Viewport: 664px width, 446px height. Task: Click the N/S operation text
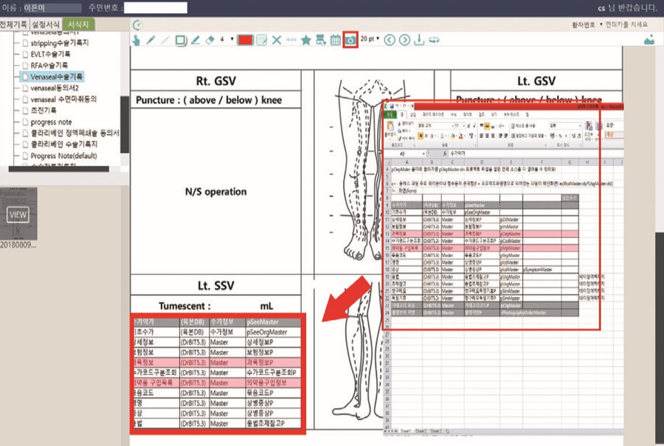click(x=216, y=192)
